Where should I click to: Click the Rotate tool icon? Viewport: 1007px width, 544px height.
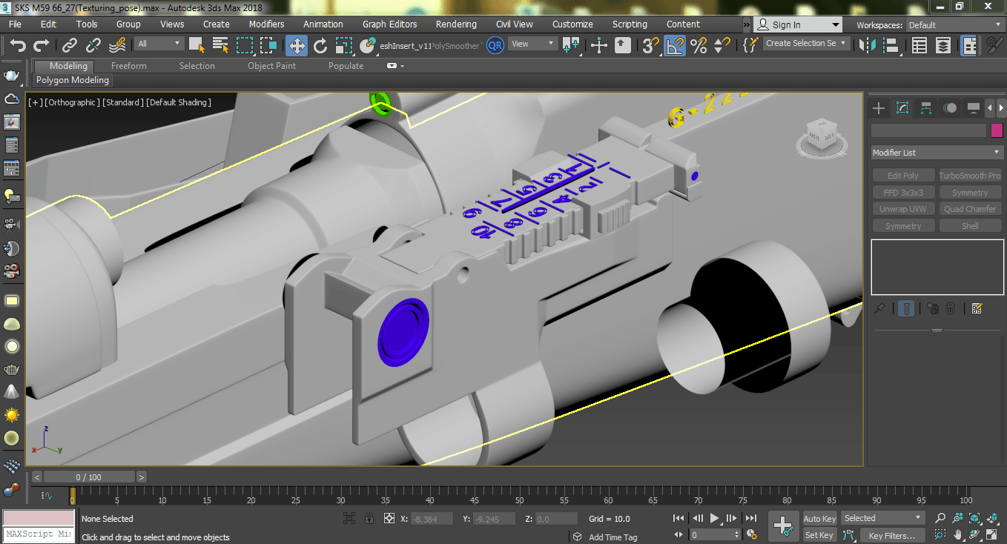click(320, 46)
